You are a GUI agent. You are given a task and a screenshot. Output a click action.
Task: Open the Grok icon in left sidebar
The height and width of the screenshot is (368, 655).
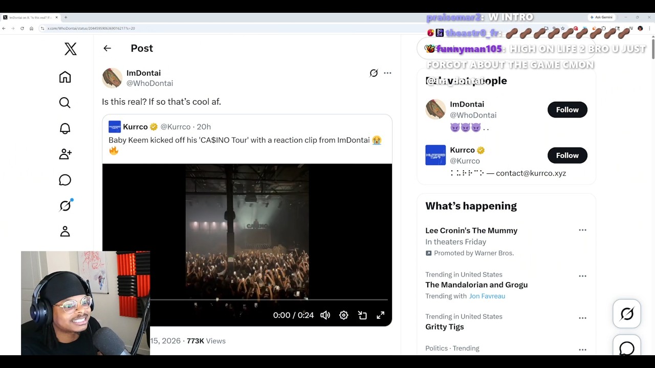pyautogui.click(x=65, y=205)
